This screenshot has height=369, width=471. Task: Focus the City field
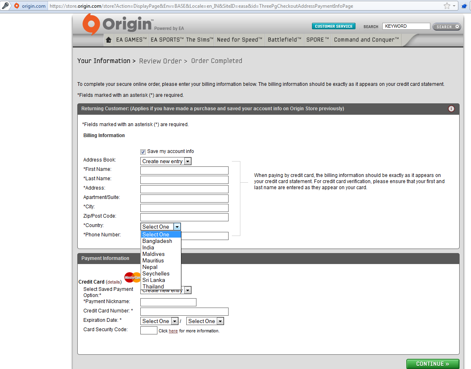pyautogui.click(x=184, y=207)
